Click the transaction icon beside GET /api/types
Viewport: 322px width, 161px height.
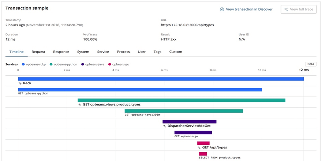(x=199, y=147)
